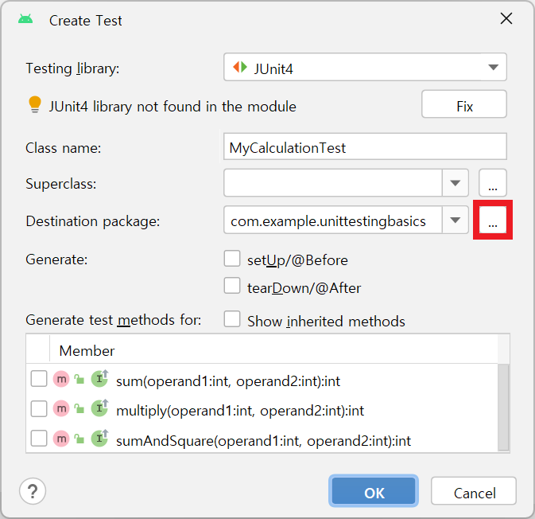Click the interface icon on sumAndSquare row

[x=99, y=438]
